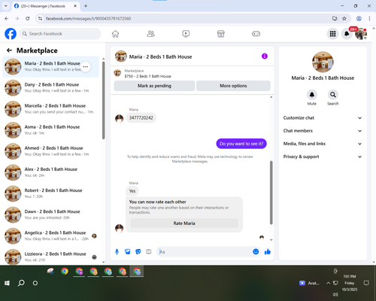This screenshot has height=301, width=376.
Task: Expand the Privacy & support section
Action: 323,157
